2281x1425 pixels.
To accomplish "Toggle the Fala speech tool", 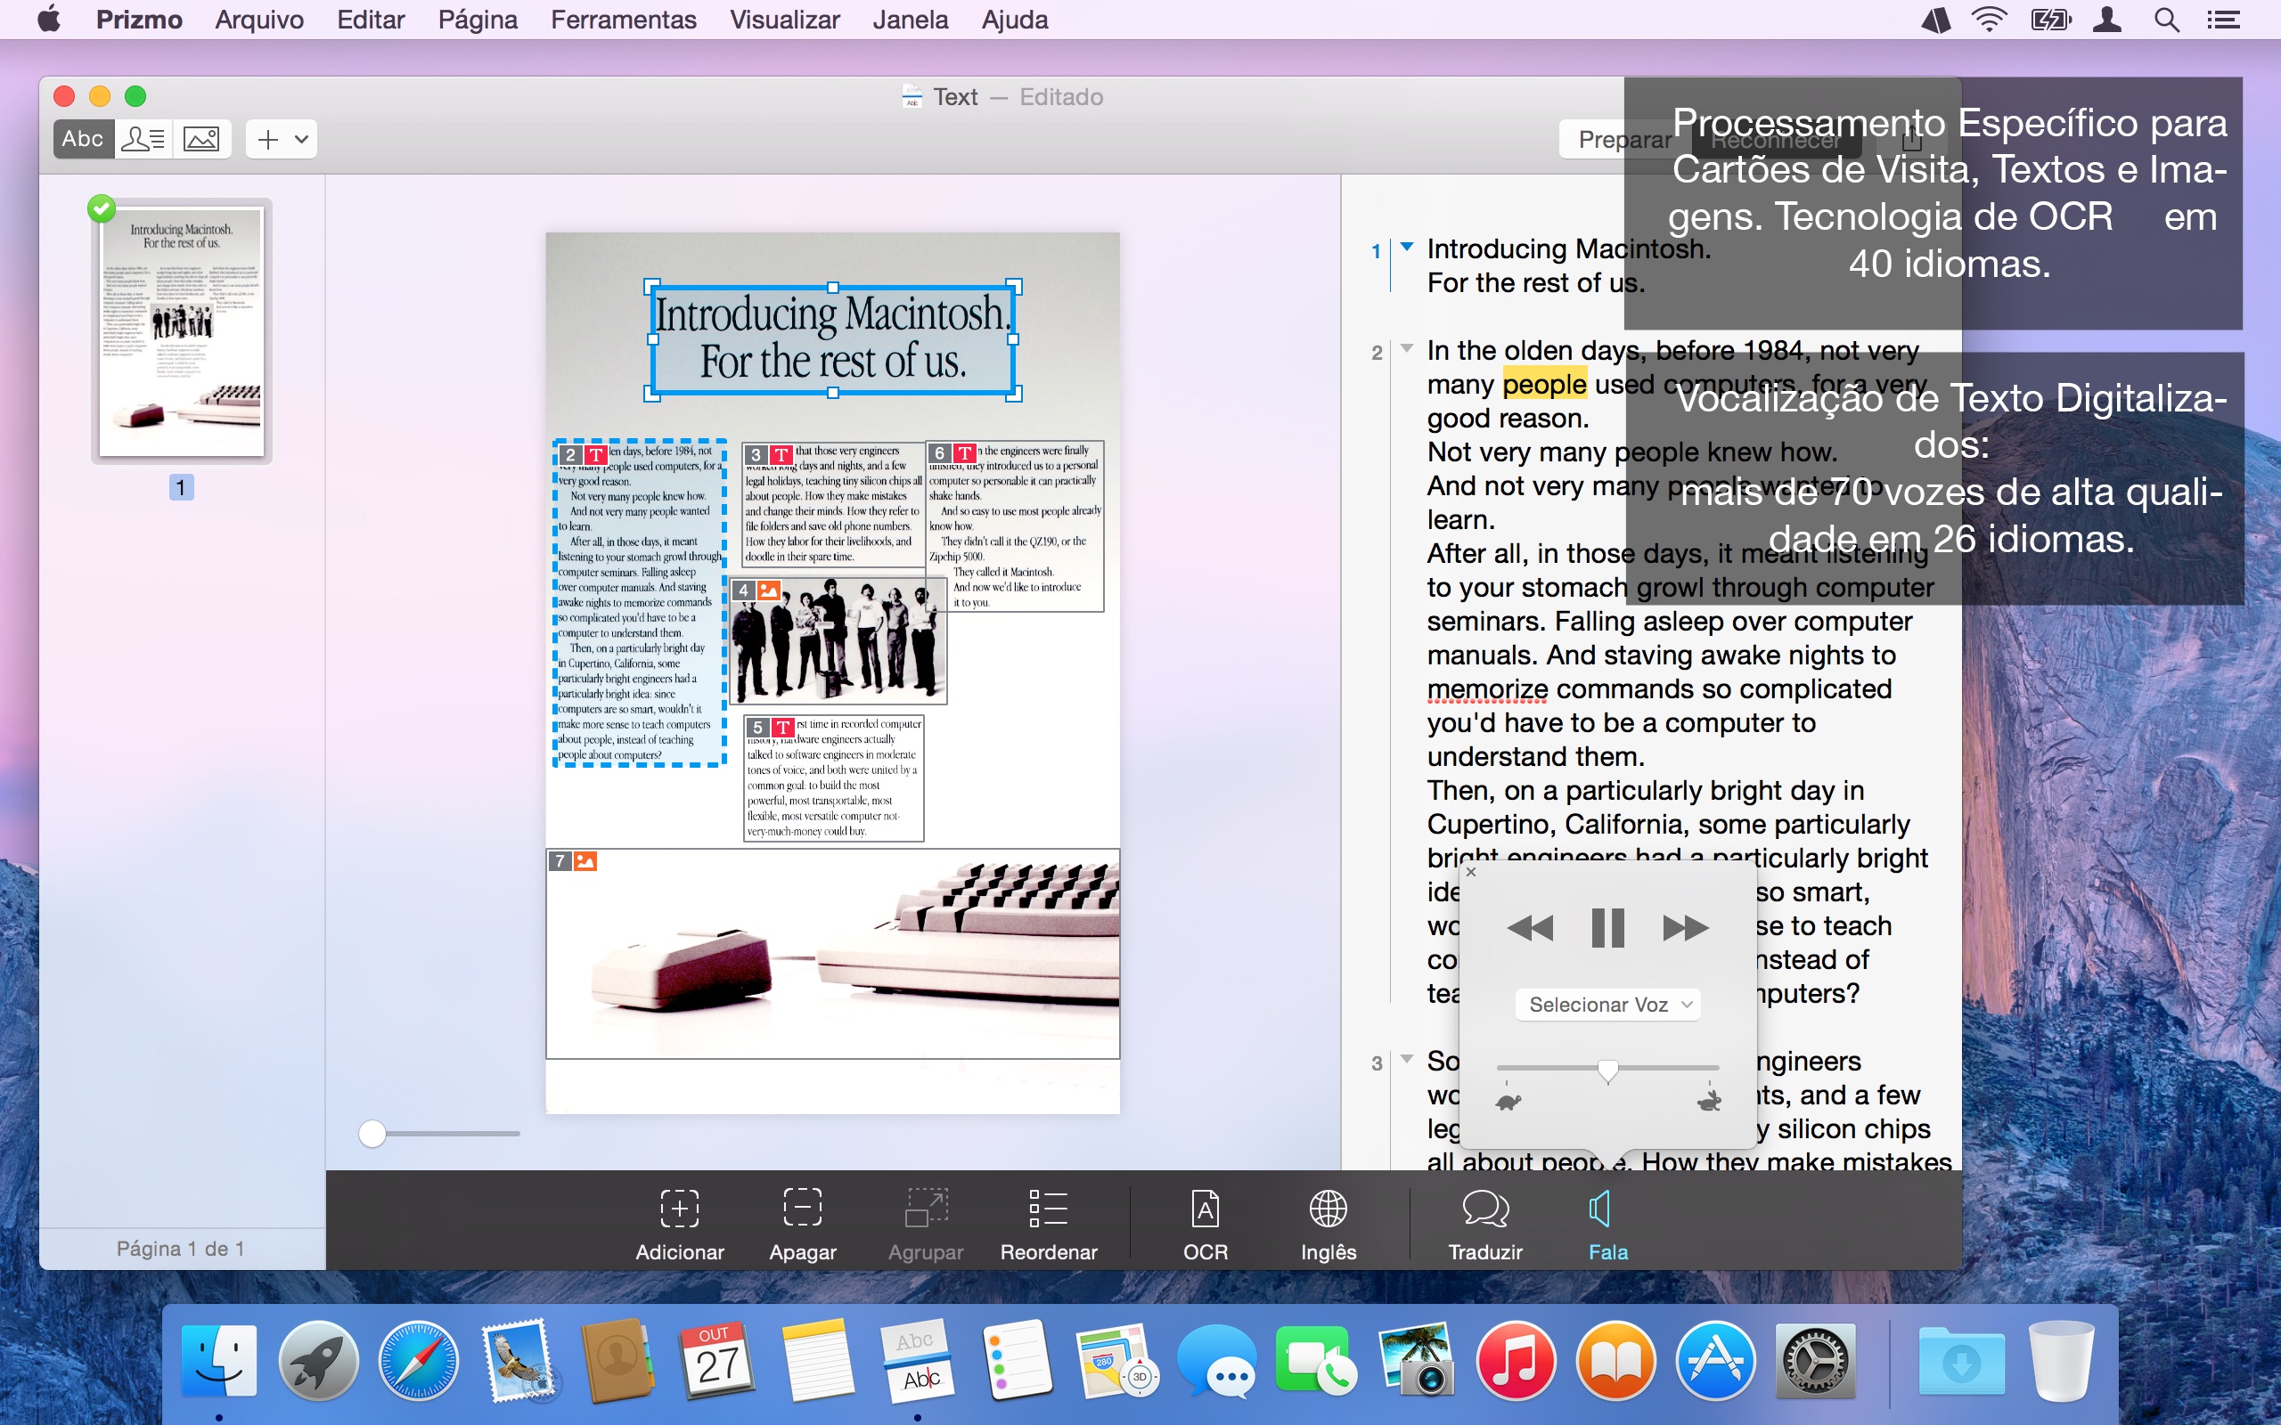I will (1608, 1224).
